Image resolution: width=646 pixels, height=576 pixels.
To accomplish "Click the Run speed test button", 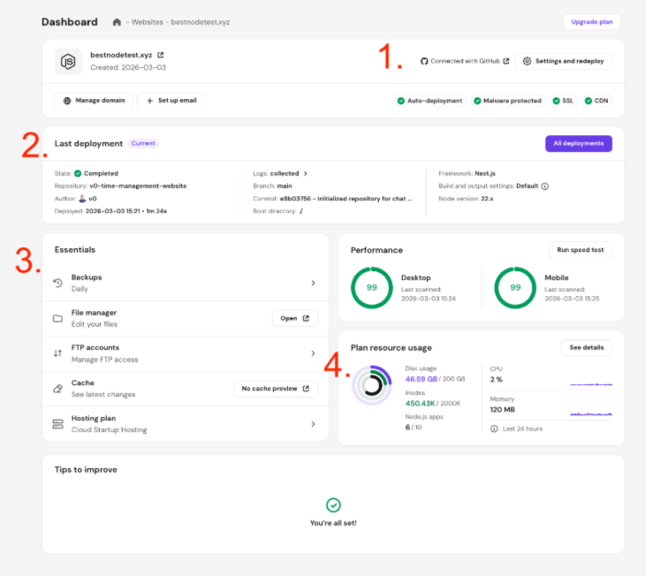I will [580, 250].
